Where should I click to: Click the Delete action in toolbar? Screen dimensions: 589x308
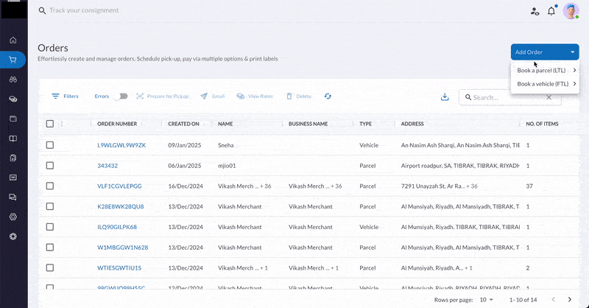click(x=299, y=97)
